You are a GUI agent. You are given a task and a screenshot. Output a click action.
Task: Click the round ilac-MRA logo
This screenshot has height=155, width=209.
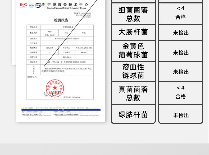(x=31, y=5)
